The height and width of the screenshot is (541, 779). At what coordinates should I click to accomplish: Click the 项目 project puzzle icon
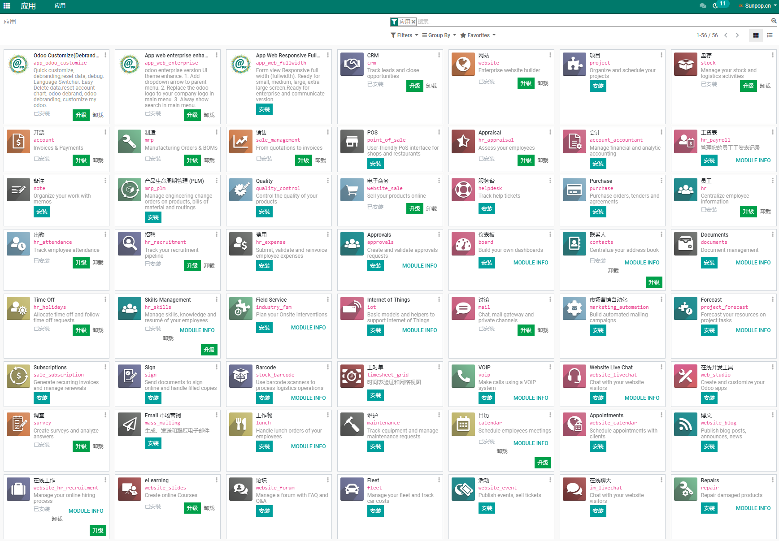[x=574, y=64]
